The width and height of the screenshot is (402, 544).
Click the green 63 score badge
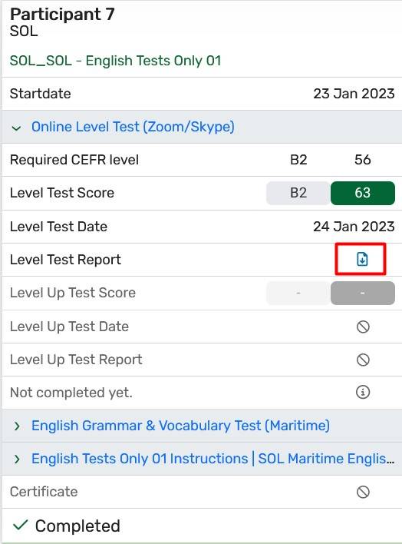(x=363, y=193)
